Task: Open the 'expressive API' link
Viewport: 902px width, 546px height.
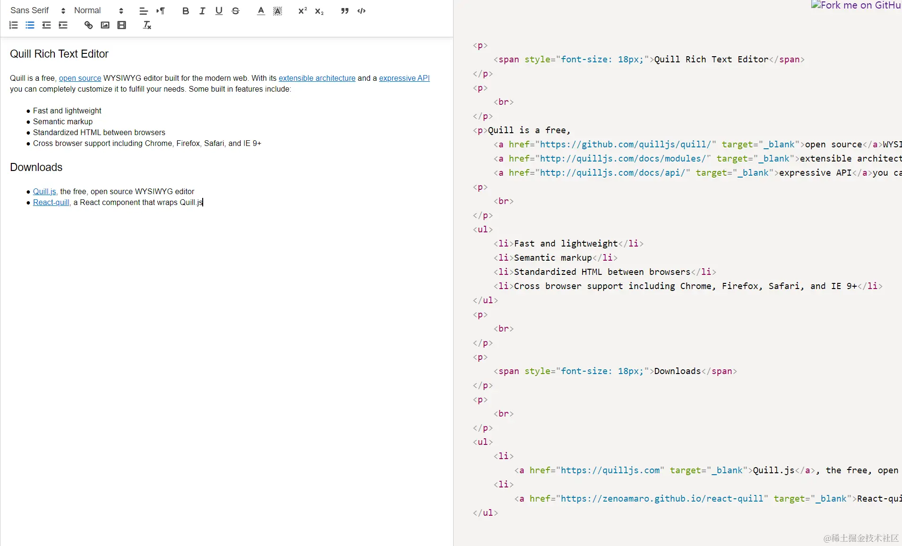Action: tap(404, 78)
